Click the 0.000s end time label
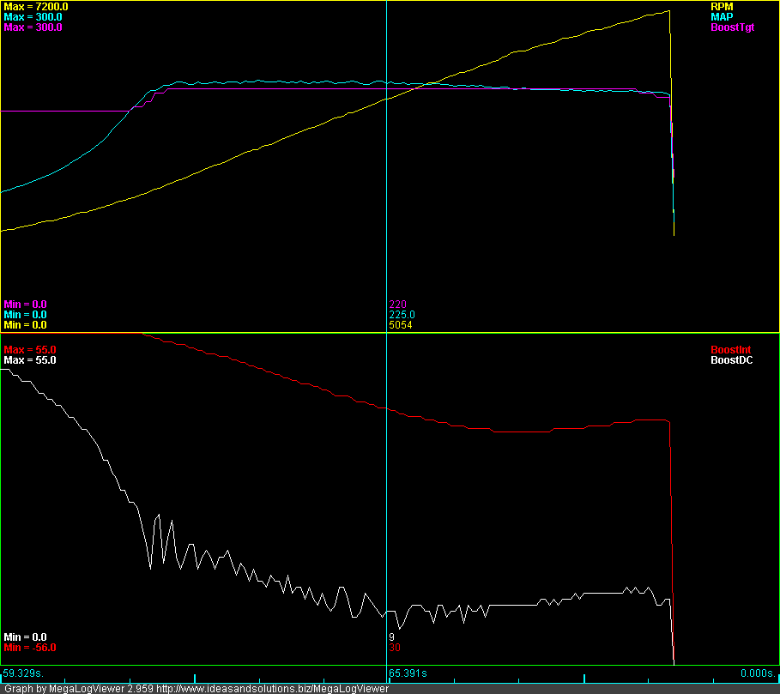Image resolution: width=780 pixels, height=694 pixels. tap(758, 673)
